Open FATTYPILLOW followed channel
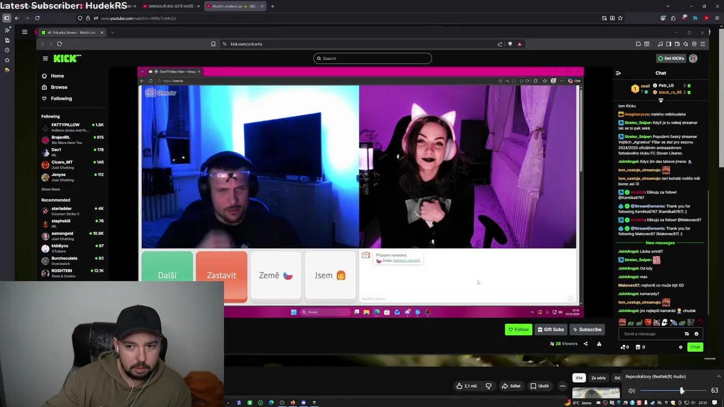The height and width of the screenshot is (407, 724). point(72,127)
